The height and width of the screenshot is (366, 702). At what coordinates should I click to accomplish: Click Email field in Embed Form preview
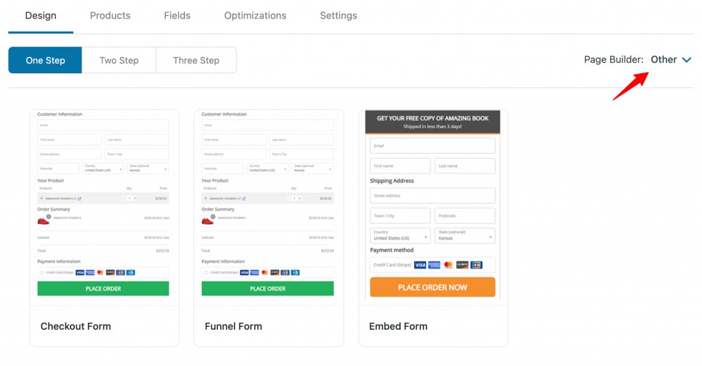pos(433,146)
